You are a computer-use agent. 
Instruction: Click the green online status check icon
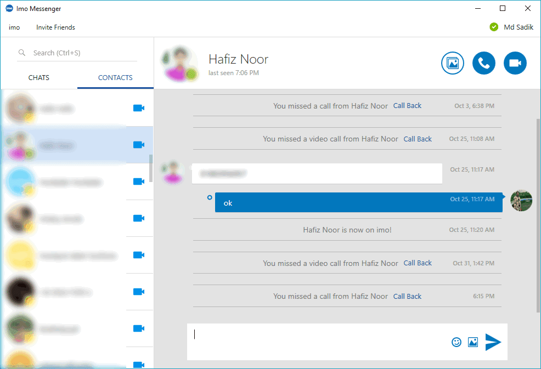[x=494, y=27]
